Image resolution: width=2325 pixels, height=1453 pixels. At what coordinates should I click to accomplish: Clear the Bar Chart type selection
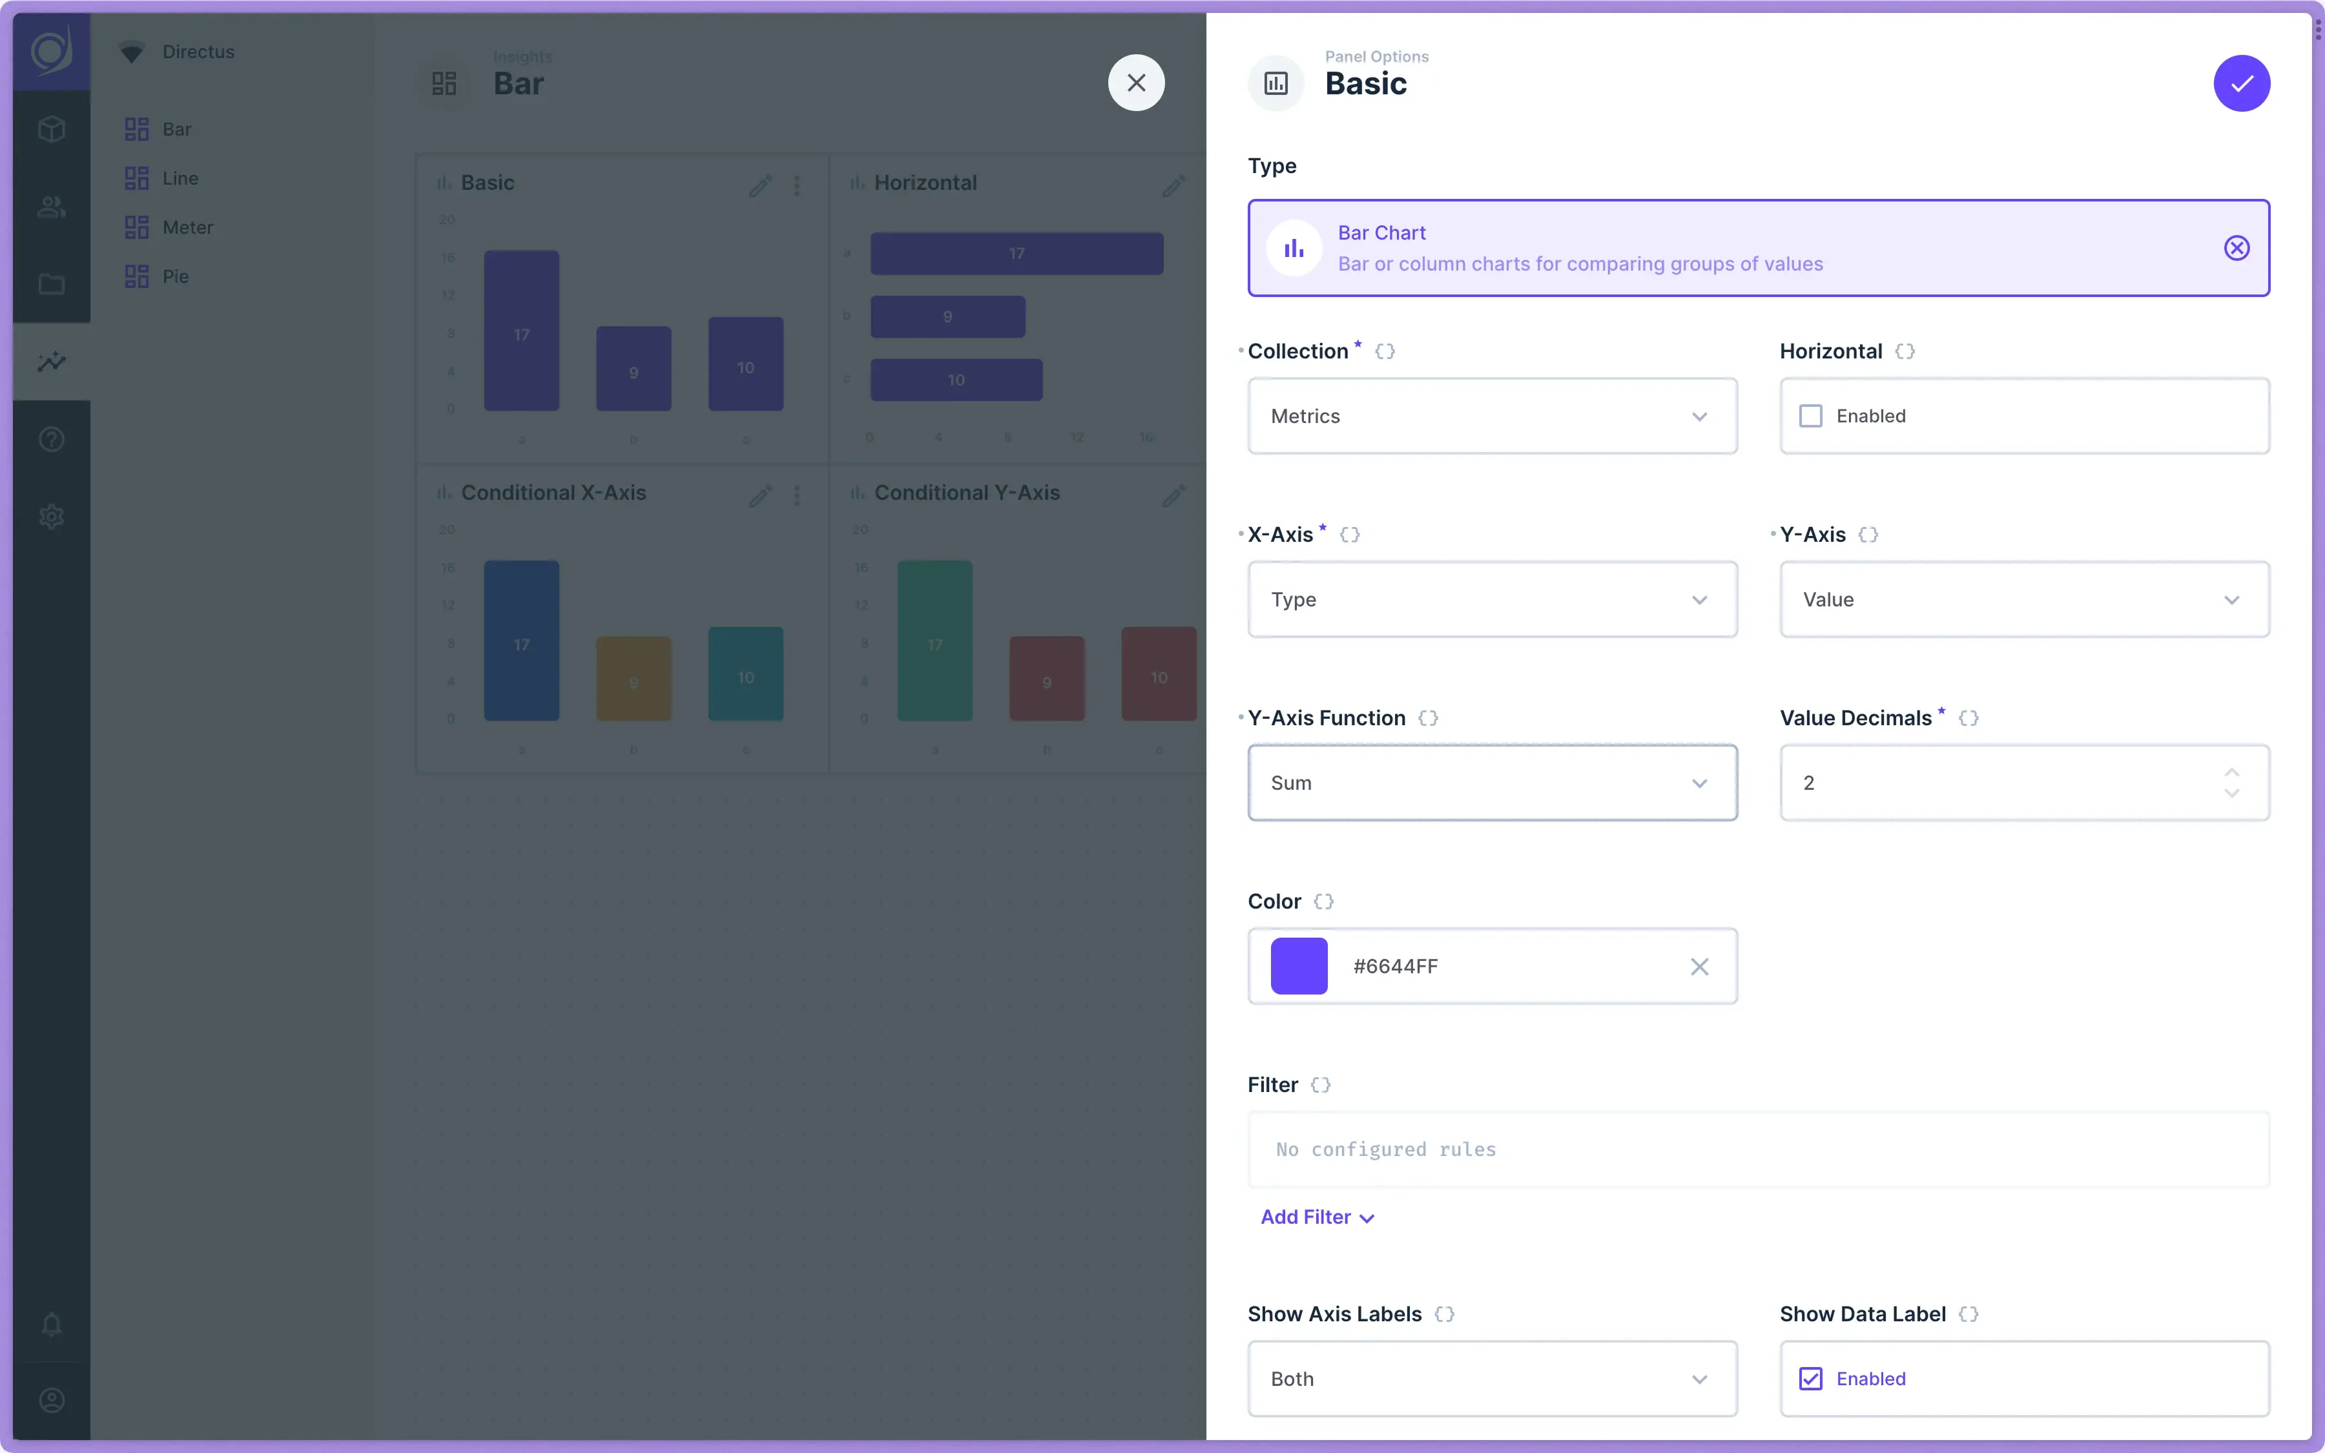(x=2237, y=248)
